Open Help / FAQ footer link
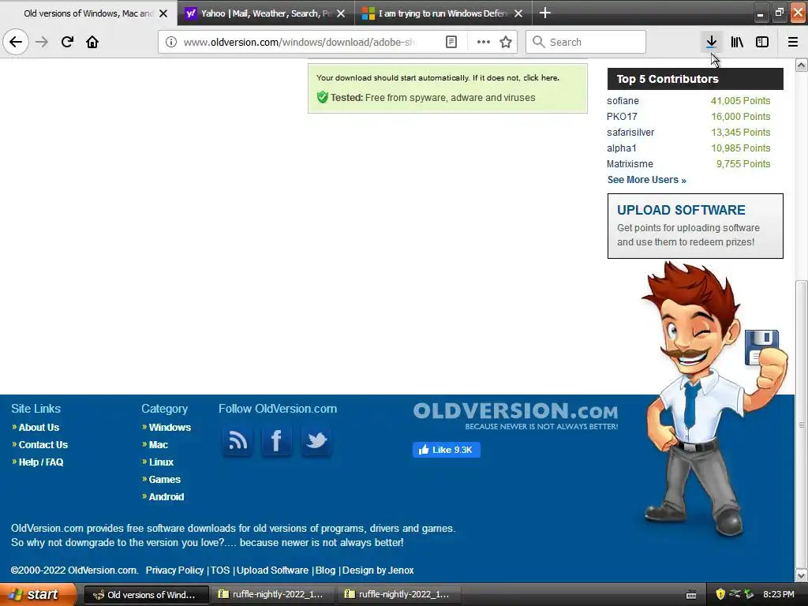The height and width of the screenshot is (606, 808). coord(41,462)
